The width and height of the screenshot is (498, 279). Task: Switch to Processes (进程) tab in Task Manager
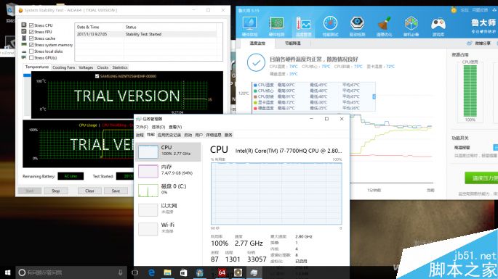click(140, 135)
